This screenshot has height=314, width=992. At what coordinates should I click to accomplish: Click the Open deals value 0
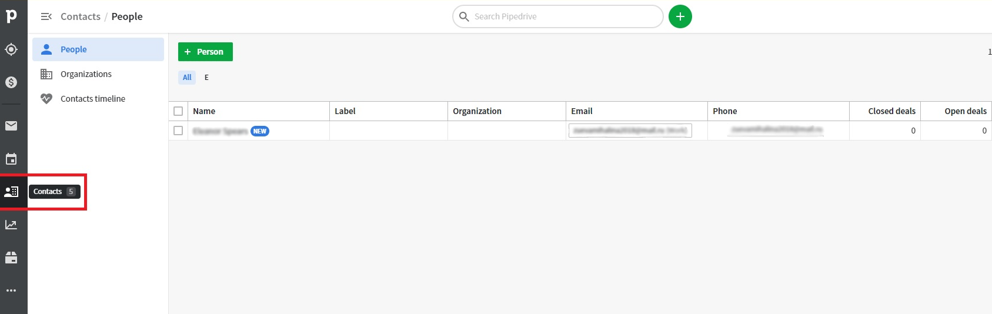984,131
